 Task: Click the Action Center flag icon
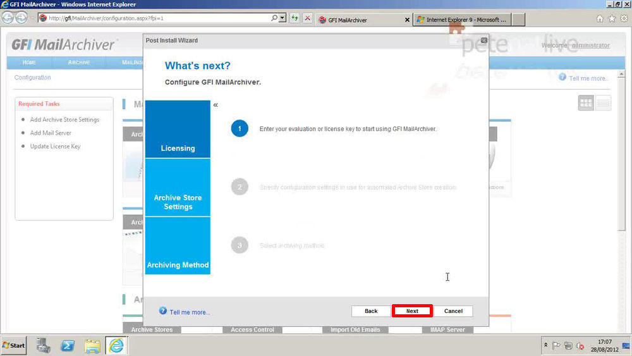coord(556,345)
